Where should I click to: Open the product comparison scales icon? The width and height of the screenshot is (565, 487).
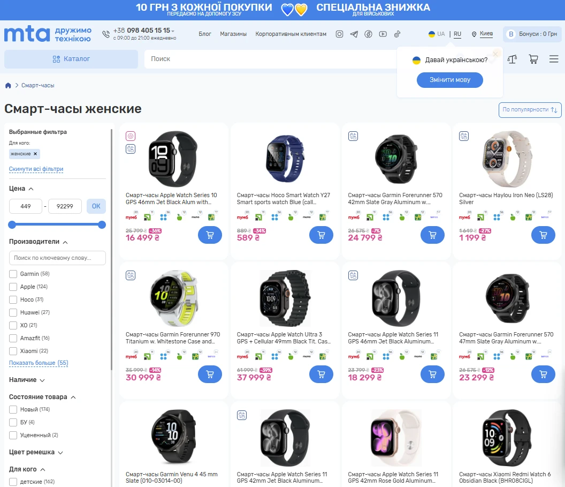[x=512, y=59]
